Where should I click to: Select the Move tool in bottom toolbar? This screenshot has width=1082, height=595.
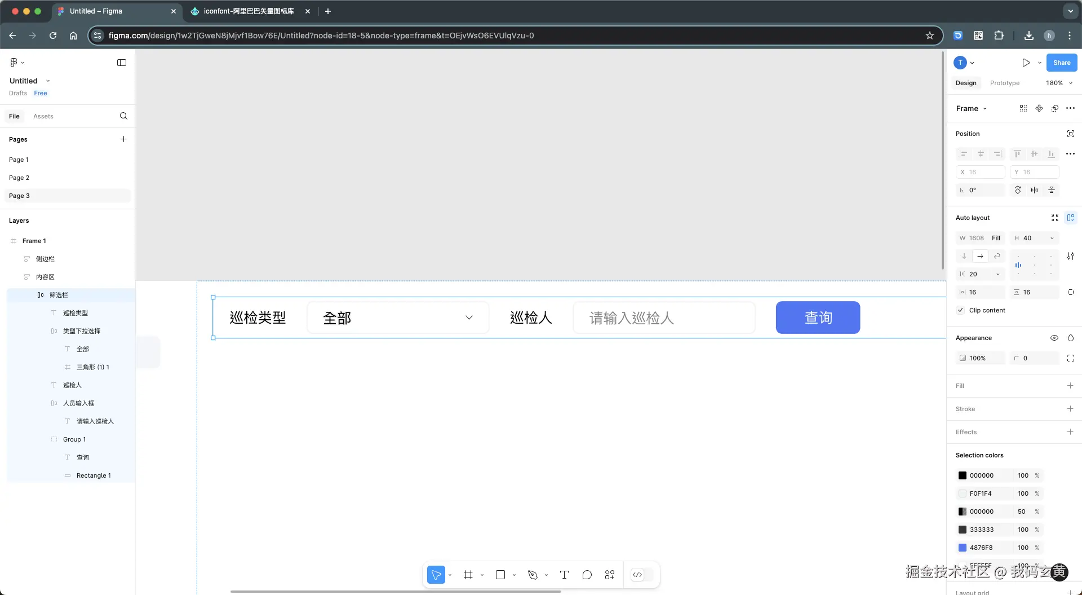tap(436, 575)
